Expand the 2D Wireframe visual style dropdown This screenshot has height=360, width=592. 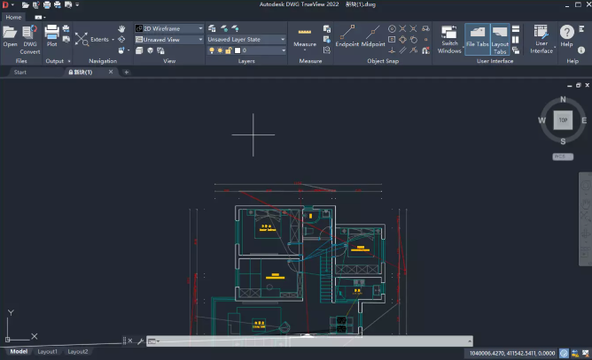(168, 28)
